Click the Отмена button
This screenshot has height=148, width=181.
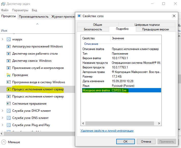click(146, 142)
